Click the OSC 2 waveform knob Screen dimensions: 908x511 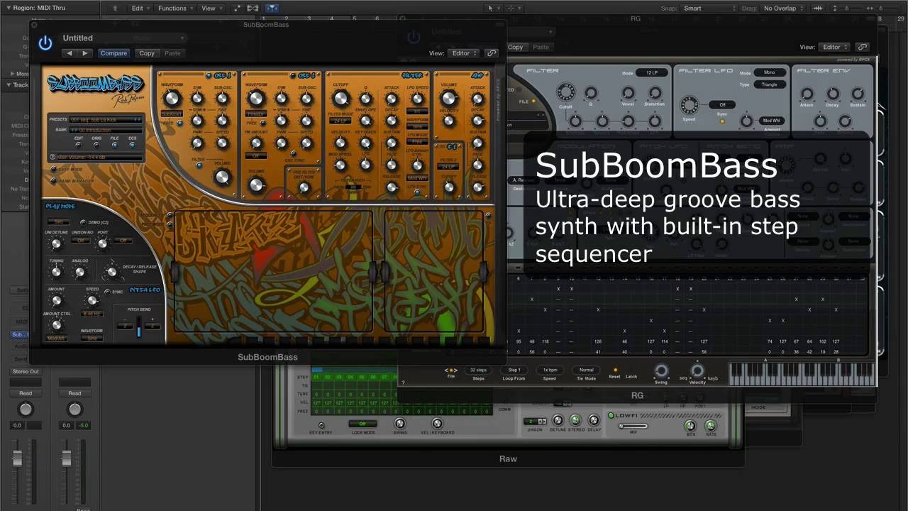point(256,99)
